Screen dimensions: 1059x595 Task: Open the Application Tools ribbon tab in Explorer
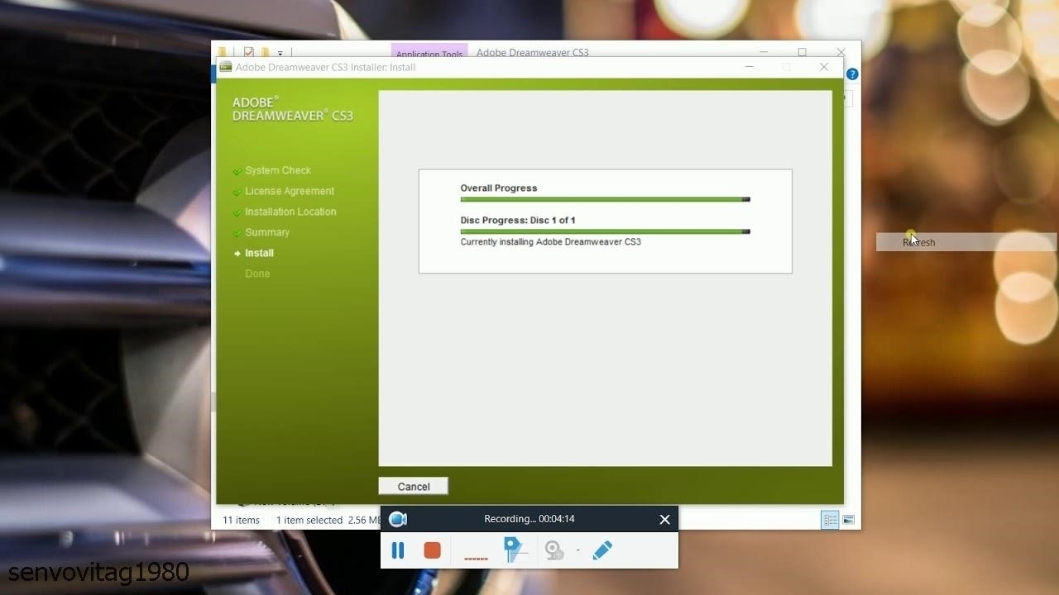(x=429, y=51)
